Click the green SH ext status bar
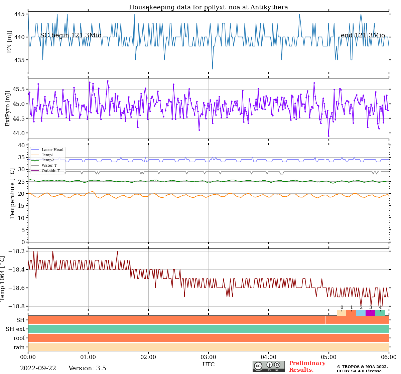The image size is (401, 374). pyautogui.click(x=209, y=329)
